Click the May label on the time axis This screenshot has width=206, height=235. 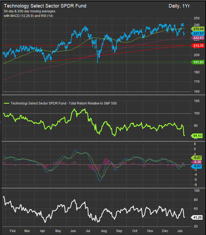click(58, 231)
